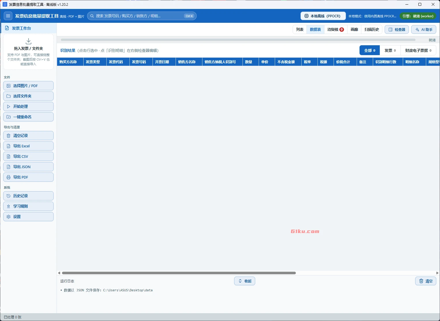Click the play icon on 开始处理
Screen dimensions: 440x321
tap(9, 107)
